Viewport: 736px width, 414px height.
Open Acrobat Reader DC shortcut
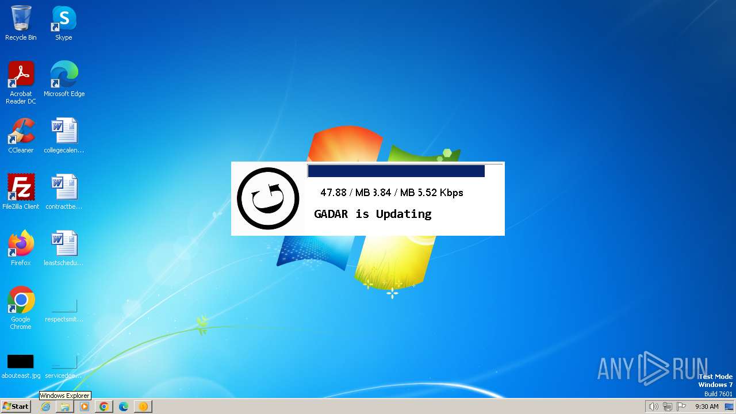(x=21, y=83)
